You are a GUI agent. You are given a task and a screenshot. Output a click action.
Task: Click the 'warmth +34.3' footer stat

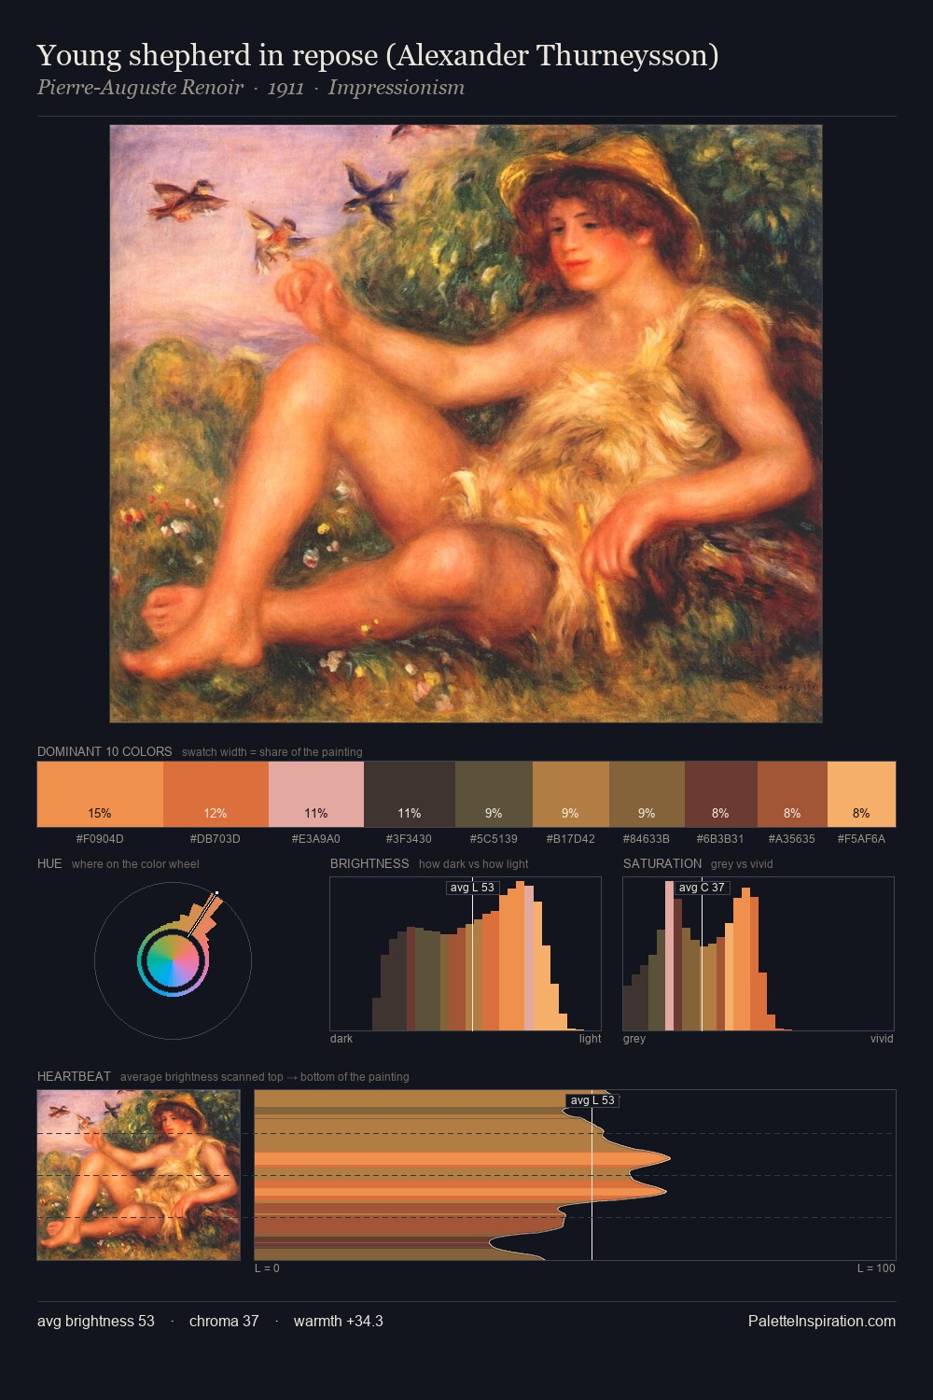339,1322
